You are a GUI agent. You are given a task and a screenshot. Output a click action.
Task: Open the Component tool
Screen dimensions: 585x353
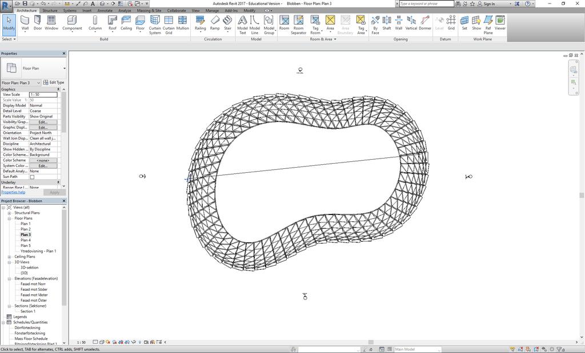[72, 23]
